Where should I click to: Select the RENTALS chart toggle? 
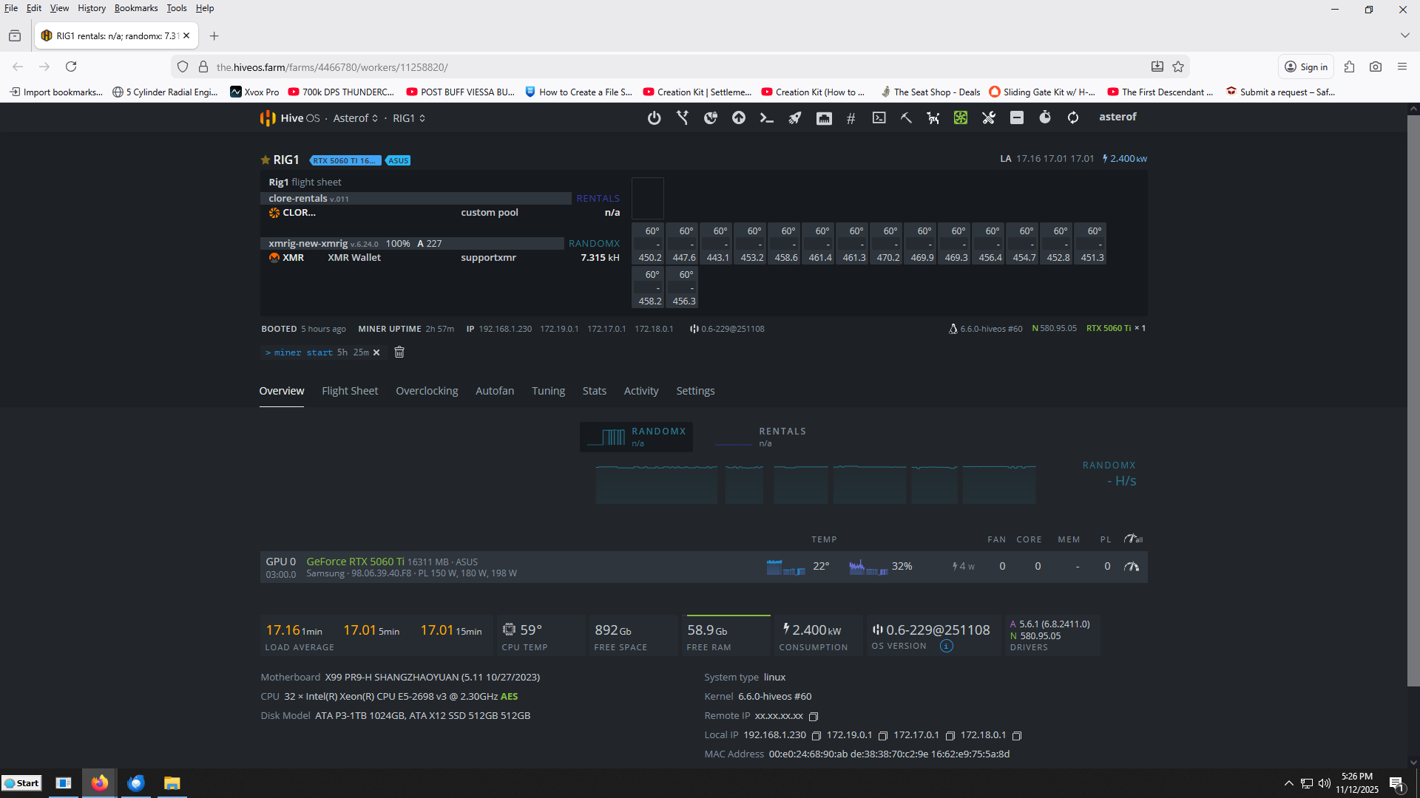coord(762,437)
